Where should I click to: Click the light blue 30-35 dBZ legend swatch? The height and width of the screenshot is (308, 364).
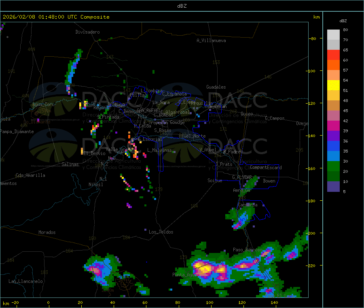[x=333, y=156]
